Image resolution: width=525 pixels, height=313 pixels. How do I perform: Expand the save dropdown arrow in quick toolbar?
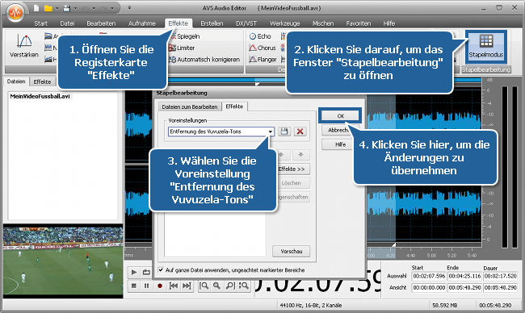coord(75,8)
